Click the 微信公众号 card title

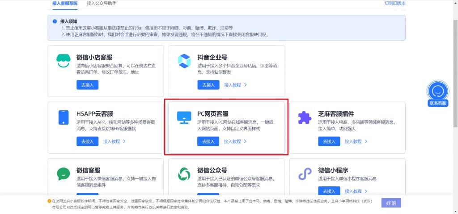(x=212, y=170)
